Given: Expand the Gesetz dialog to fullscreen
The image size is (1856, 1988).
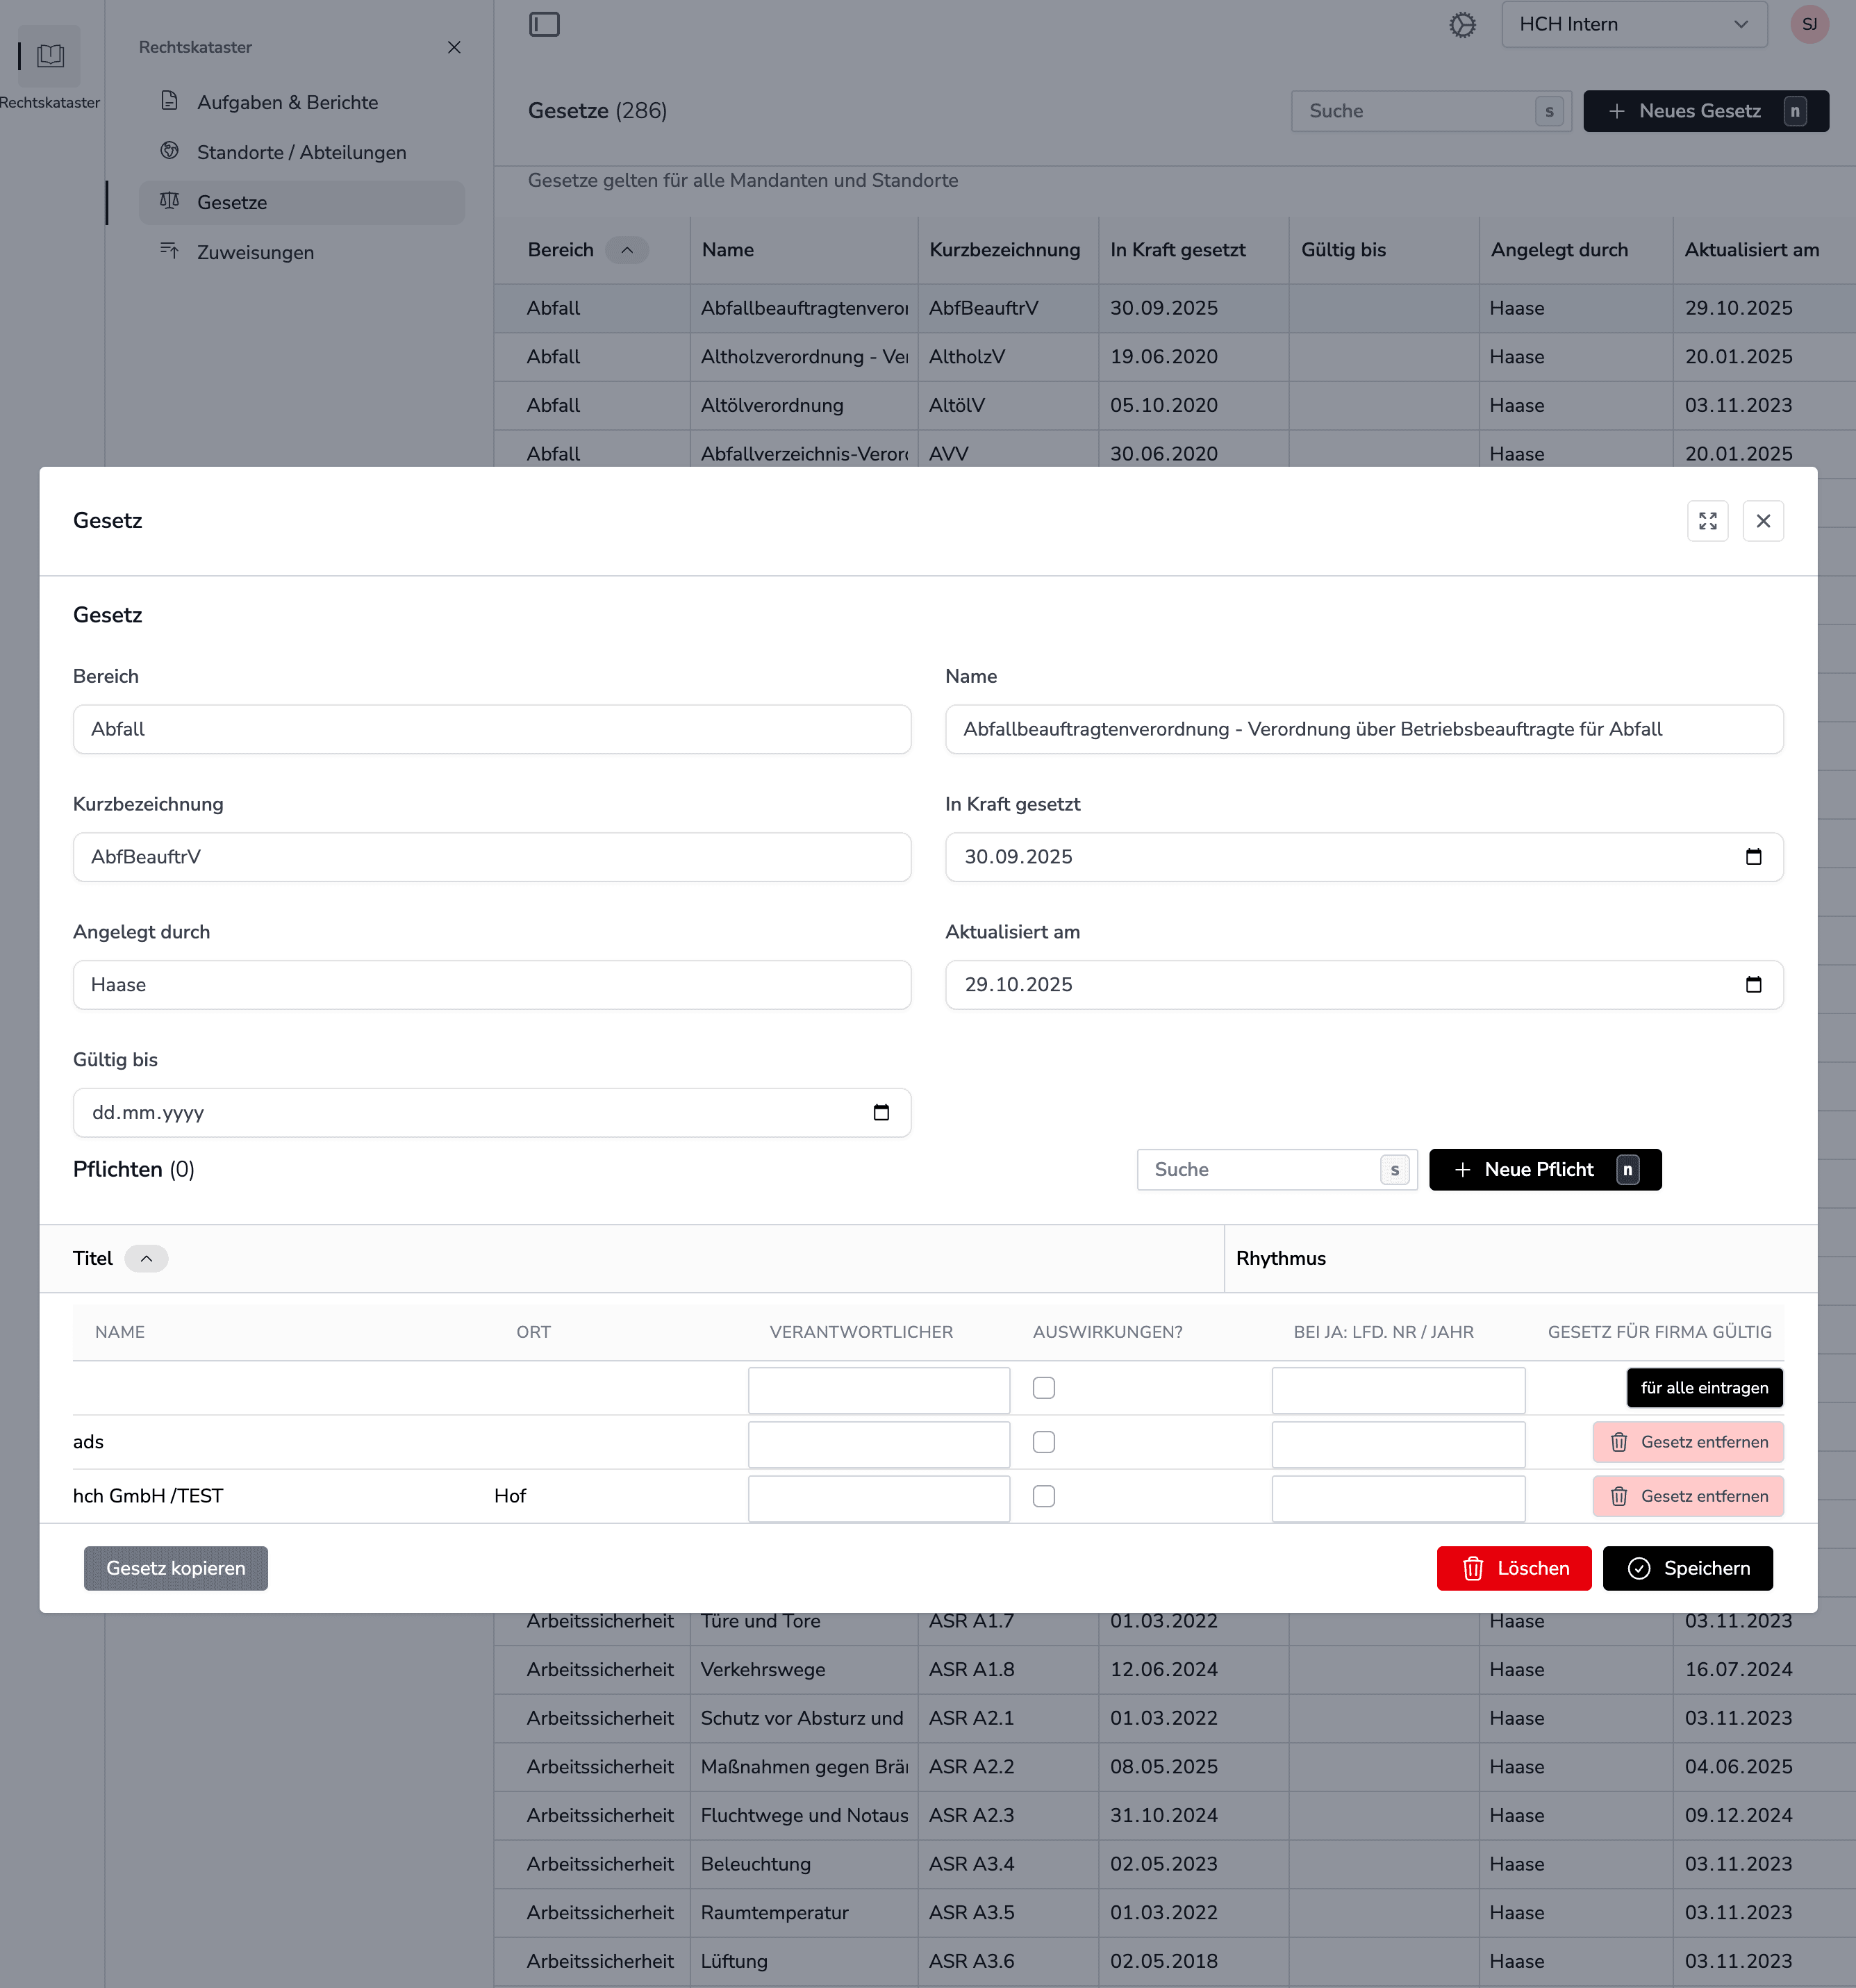Looking at the screenshot, I should (x=1708, y=521).
